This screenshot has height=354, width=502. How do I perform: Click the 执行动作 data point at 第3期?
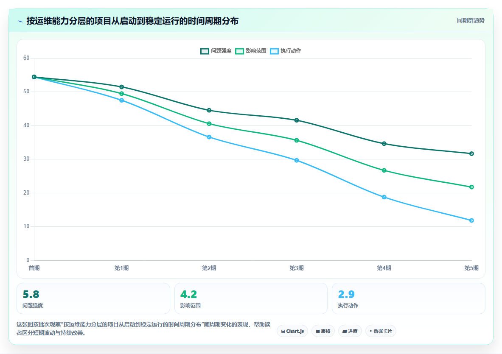[x=297, y=161]
